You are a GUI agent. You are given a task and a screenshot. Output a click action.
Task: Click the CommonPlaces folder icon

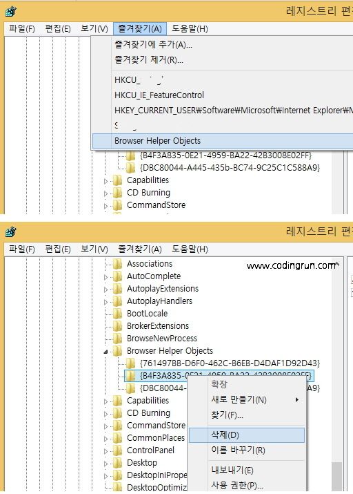point(118,438)
